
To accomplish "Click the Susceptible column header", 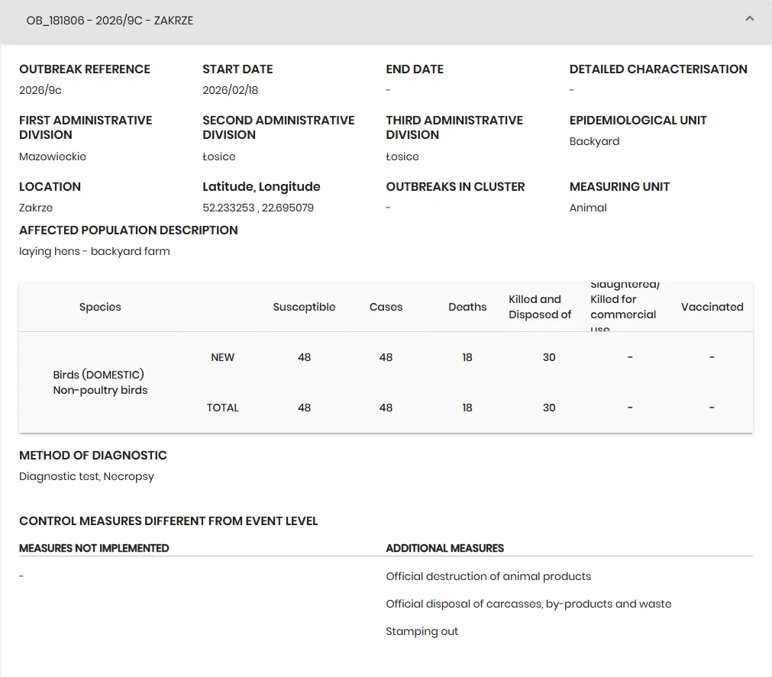I will 304,307.
